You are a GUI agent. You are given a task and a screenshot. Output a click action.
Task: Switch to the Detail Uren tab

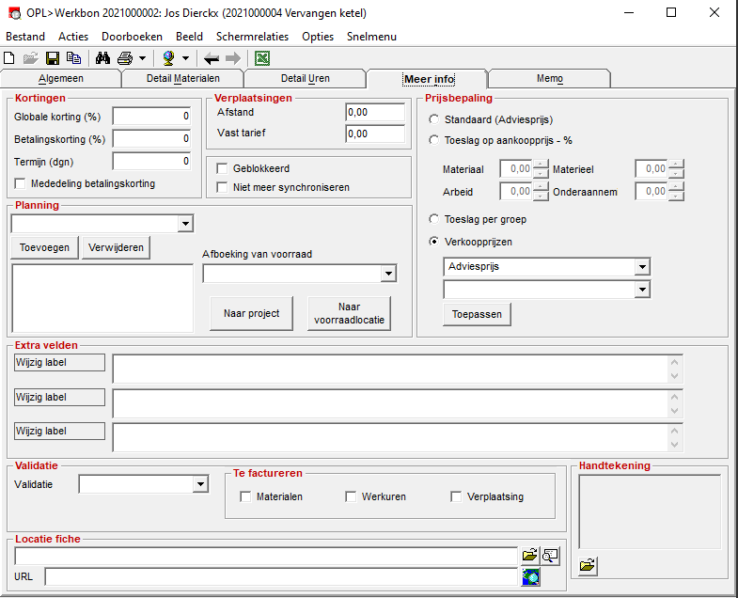pos(305,79)
